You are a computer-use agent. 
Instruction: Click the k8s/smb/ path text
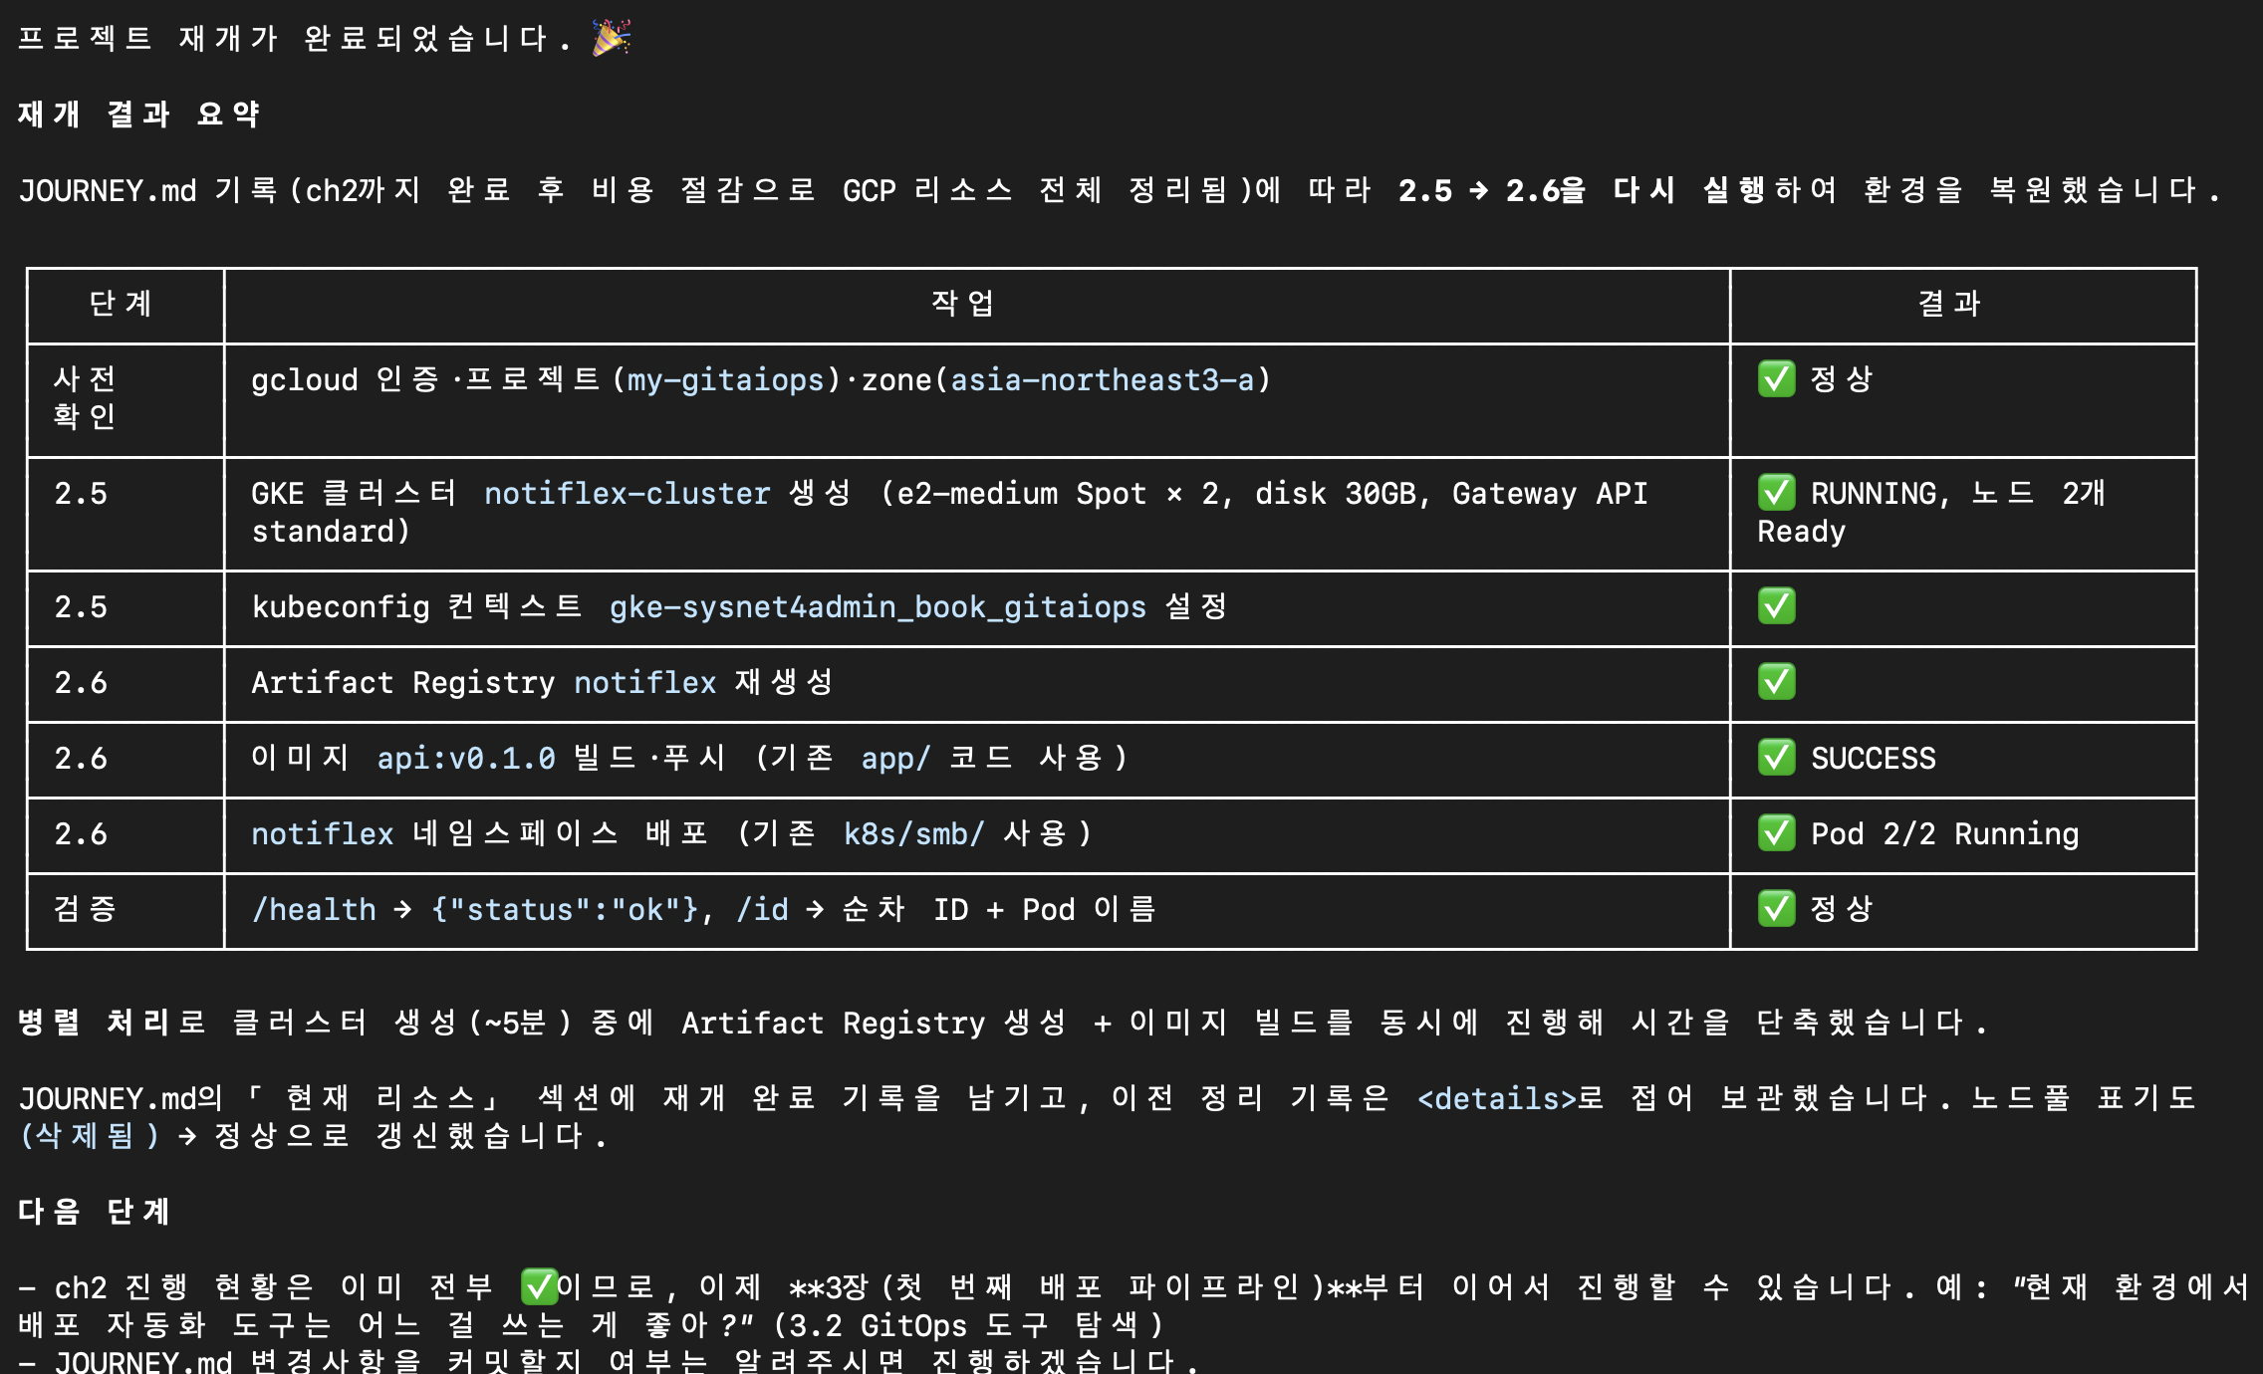[x=914, y=833]
